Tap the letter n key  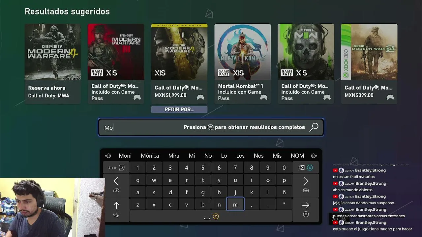[219, 204]
